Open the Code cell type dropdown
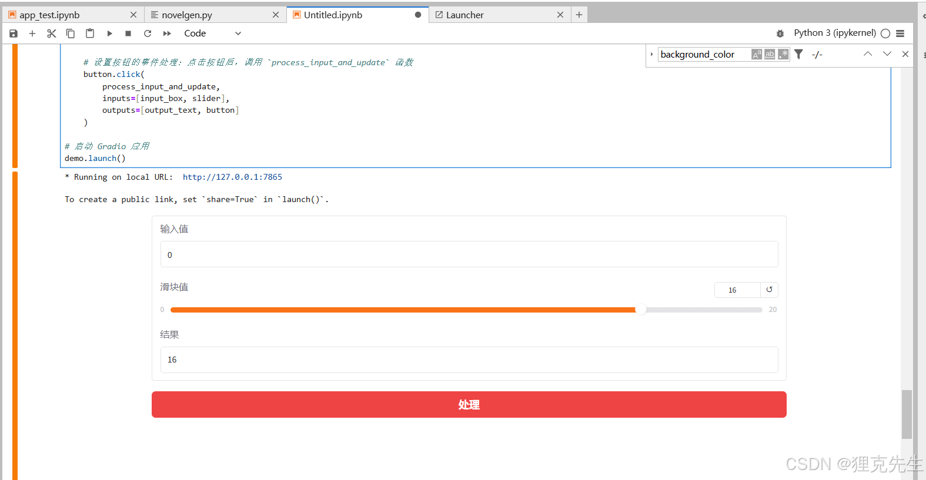926x480 pixels. [212, 33]
